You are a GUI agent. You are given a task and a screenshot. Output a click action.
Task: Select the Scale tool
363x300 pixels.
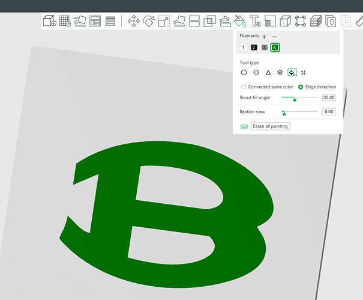click(x=164, y=21)
